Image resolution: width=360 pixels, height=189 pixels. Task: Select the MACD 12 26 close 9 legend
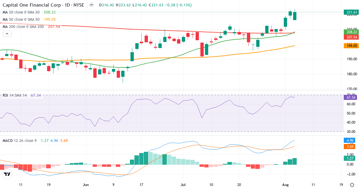click(19, 140)
